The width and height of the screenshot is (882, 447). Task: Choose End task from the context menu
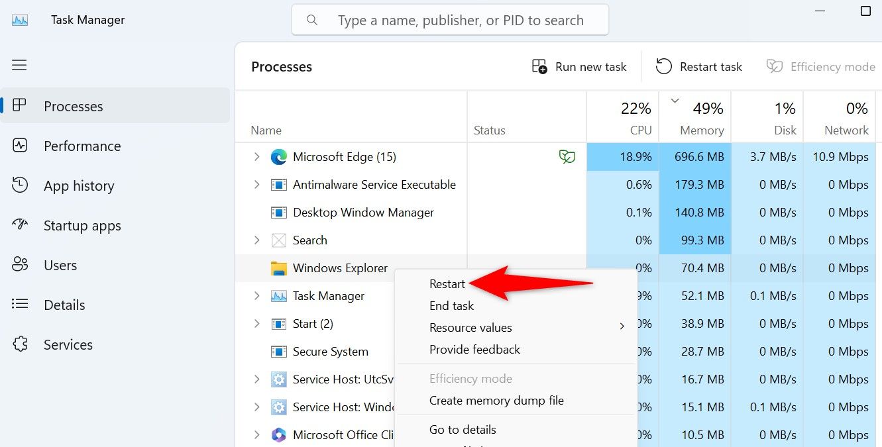pos(451,305)
